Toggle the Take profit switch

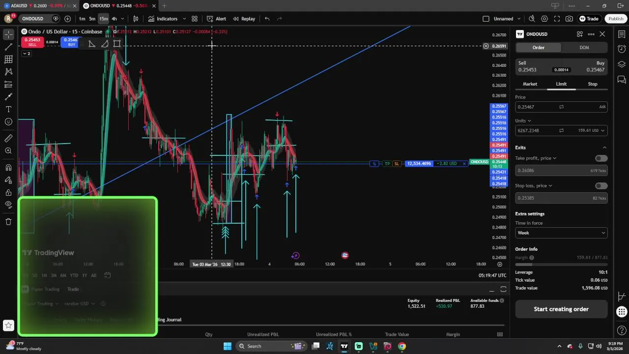(601, 158)
